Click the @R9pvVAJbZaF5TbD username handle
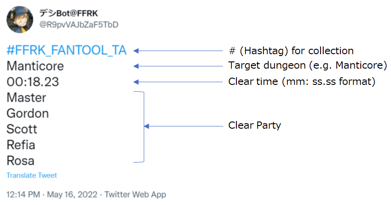This screenshot has height=205, width=391. tap(79, 25)
